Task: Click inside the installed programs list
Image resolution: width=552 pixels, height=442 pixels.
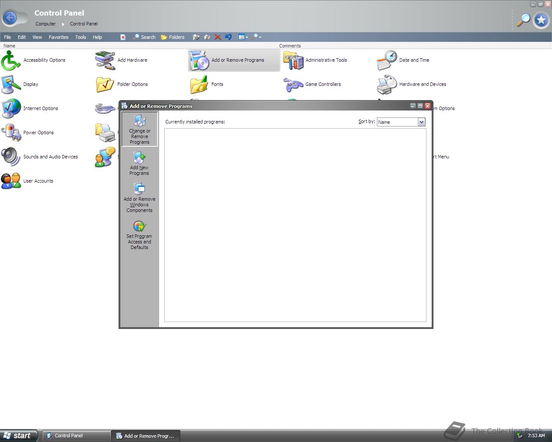Action: click(295, 225)
